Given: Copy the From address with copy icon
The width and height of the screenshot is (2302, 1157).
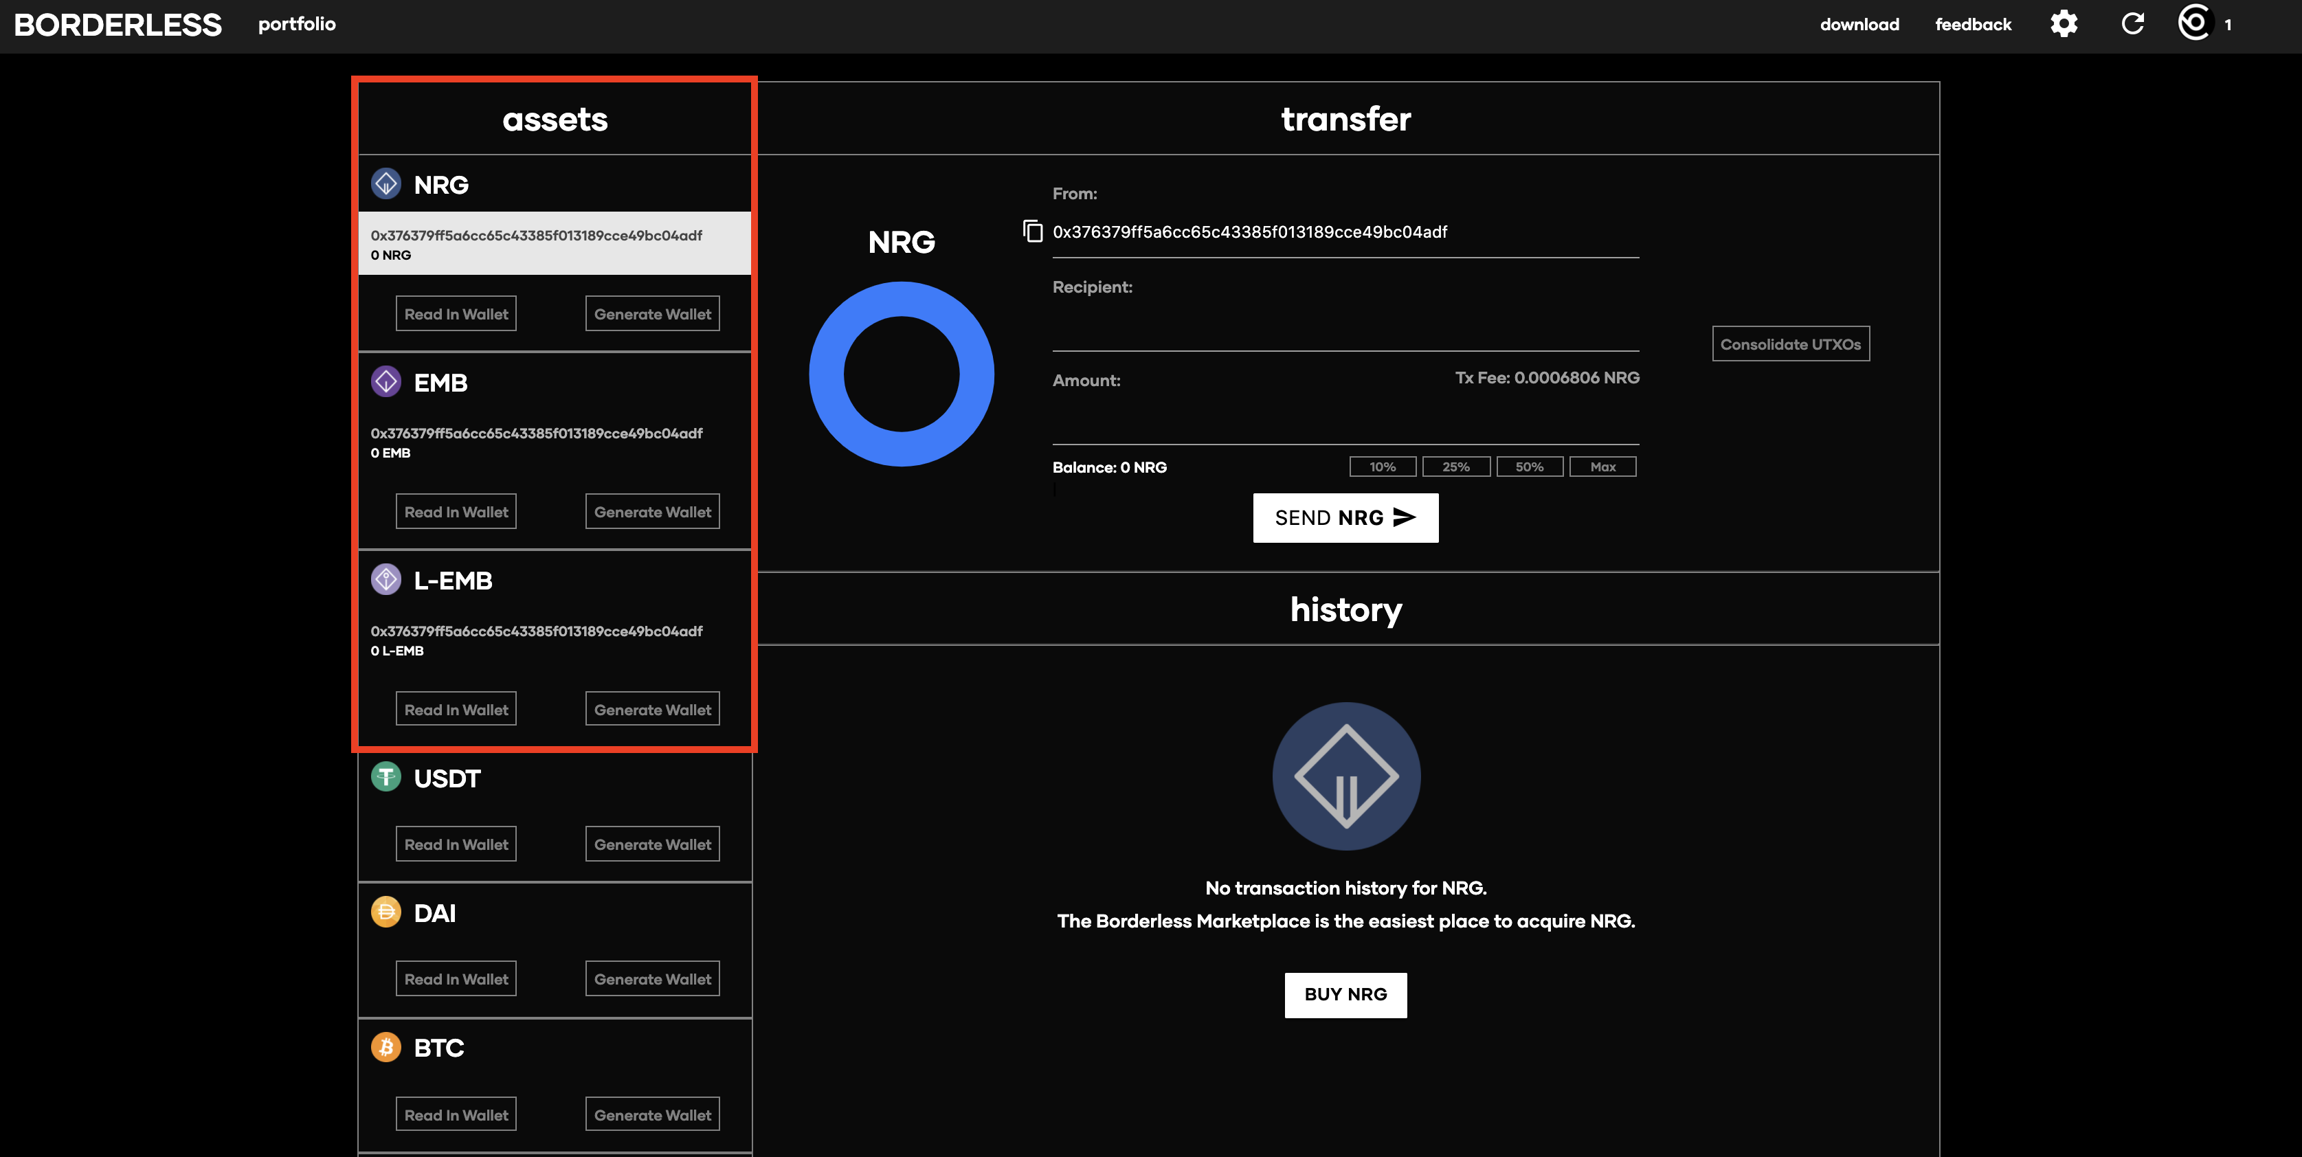Looking at the screenshot, I should point(1032,232).
